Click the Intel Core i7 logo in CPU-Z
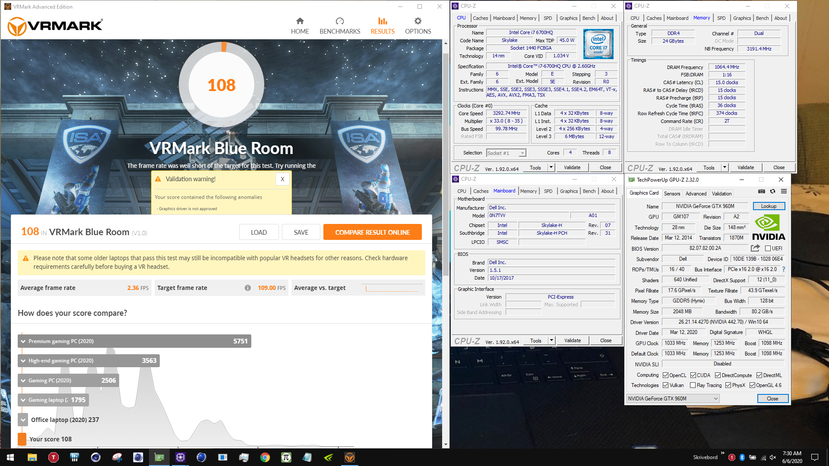This screenshot has height=466, width=829. 598,44
